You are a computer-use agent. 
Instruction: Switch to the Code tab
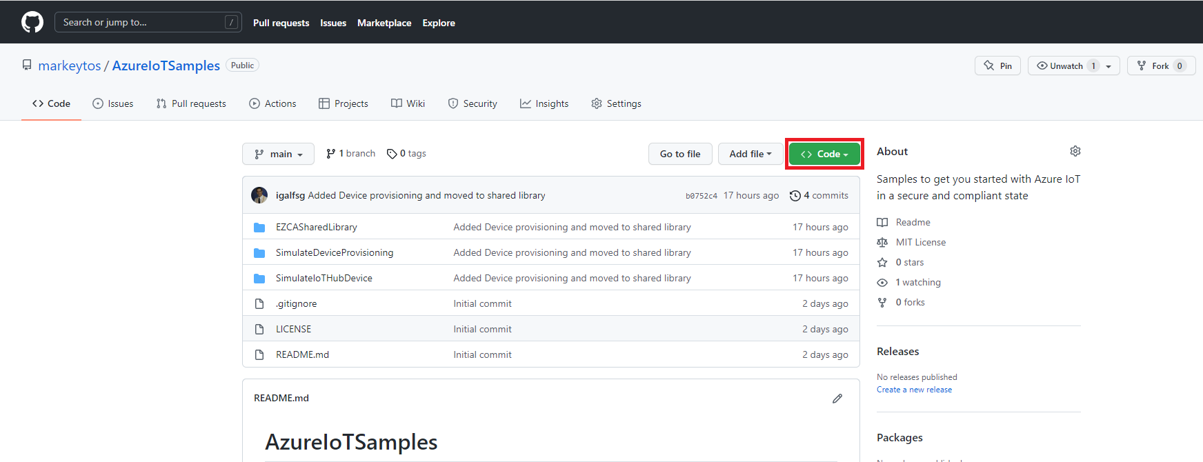pos(51,103)
